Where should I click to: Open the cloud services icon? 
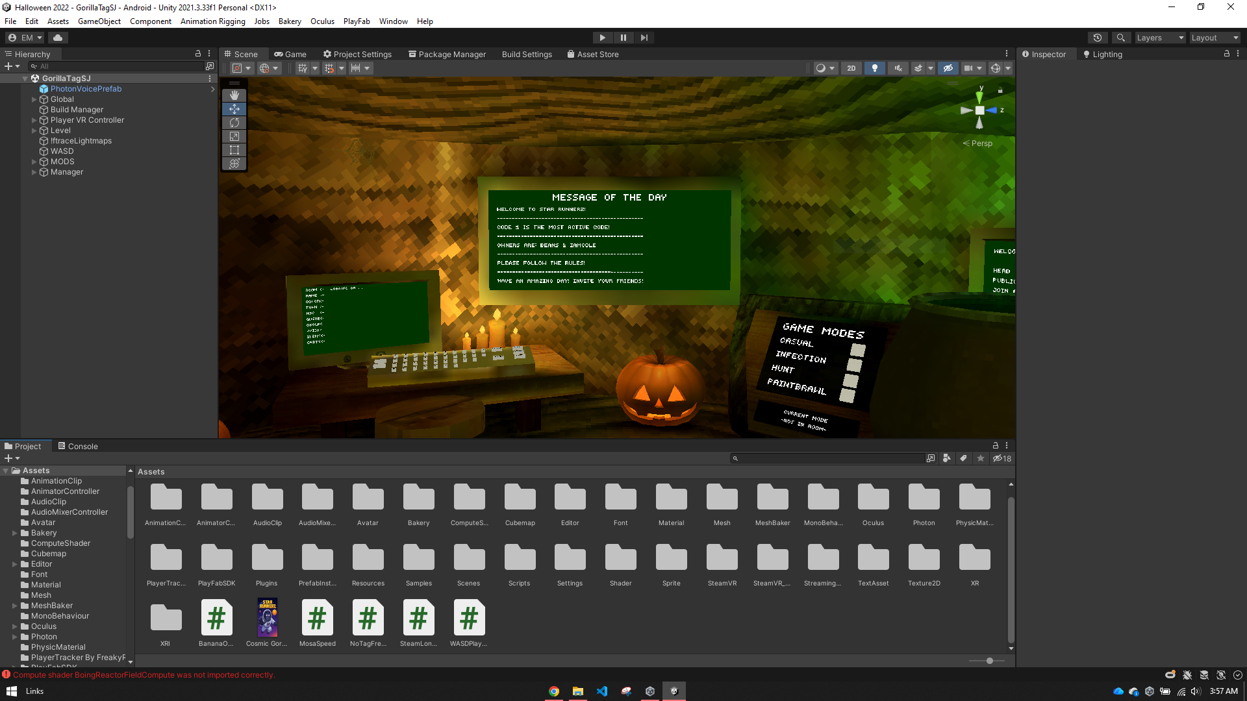coord(58,38)
